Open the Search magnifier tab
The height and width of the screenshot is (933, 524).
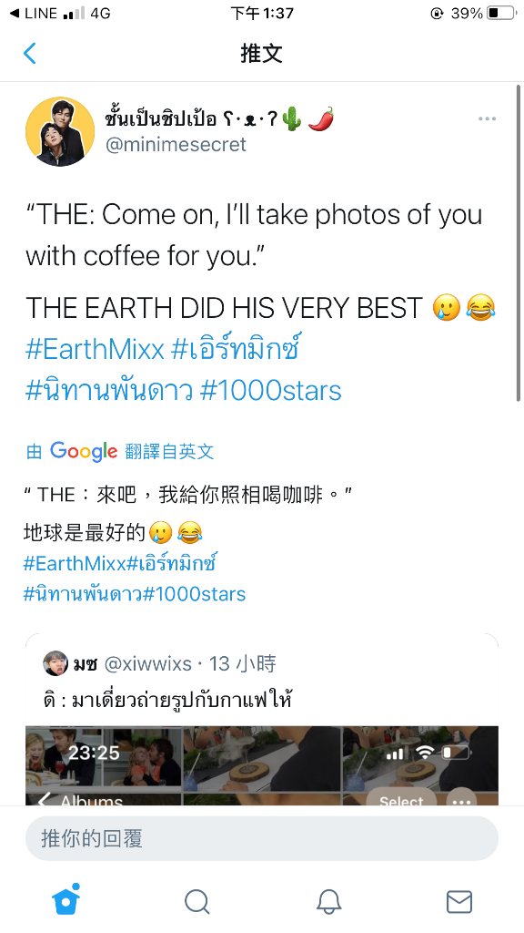tap(196, 901)
